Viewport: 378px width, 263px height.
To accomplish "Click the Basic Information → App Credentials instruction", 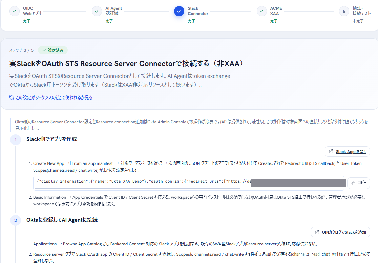I will 199,201.
